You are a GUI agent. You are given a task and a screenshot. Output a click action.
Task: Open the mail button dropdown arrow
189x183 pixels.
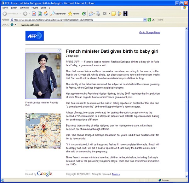click(94, 14)
